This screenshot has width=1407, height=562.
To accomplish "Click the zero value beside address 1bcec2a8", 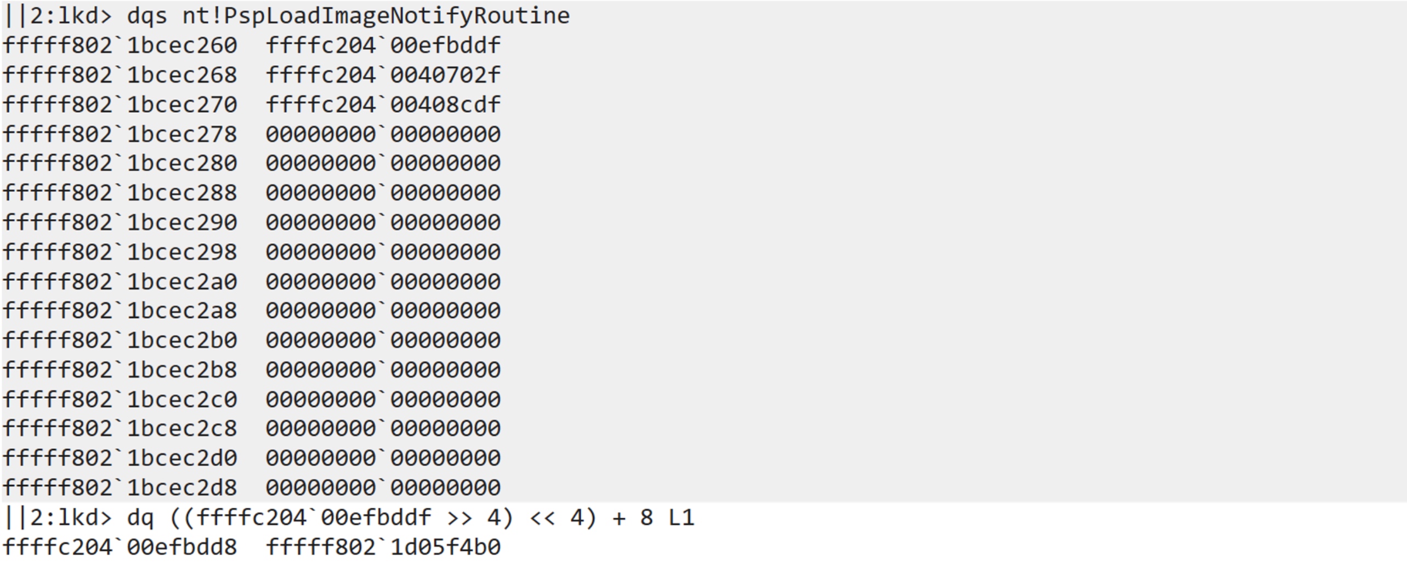I will tap(383, 311).
